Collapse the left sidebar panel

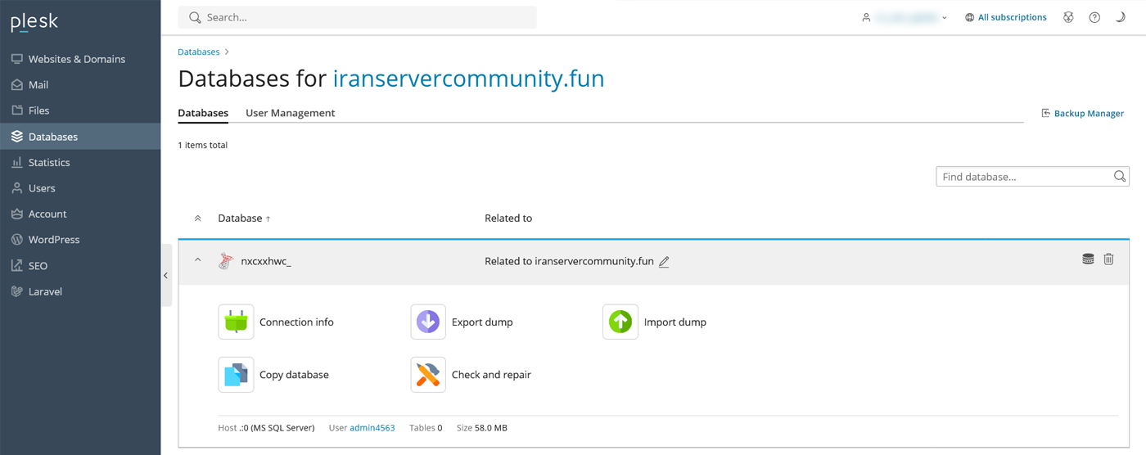coord(165,276)
